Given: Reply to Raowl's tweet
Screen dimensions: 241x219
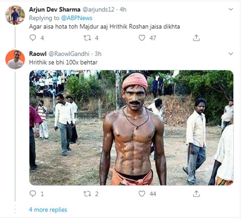Looking at the screenshot, I should [x=33, y=194].
